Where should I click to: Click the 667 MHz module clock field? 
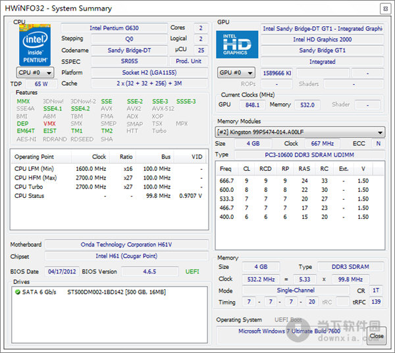tap(323, 144)
